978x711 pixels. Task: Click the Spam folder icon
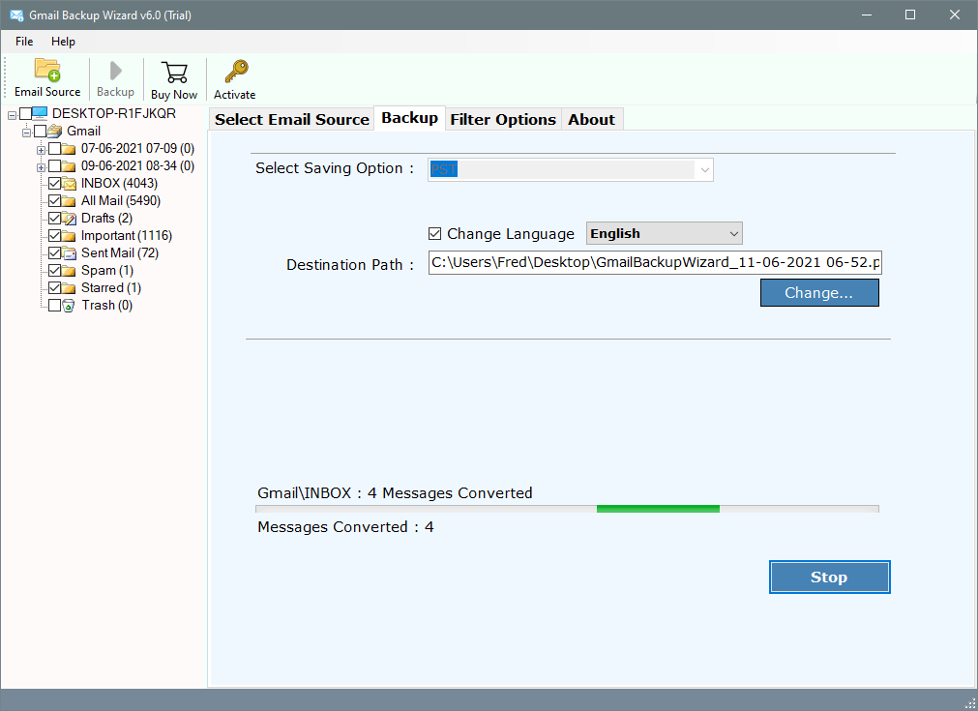pyautogui.click(x=69, y=271)
